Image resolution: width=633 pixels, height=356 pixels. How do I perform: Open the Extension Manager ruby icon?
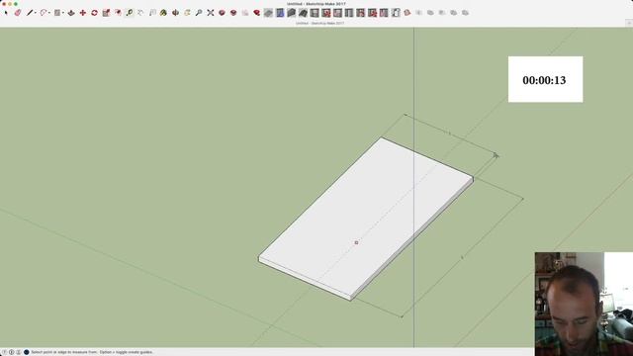[x=257, y=13]
